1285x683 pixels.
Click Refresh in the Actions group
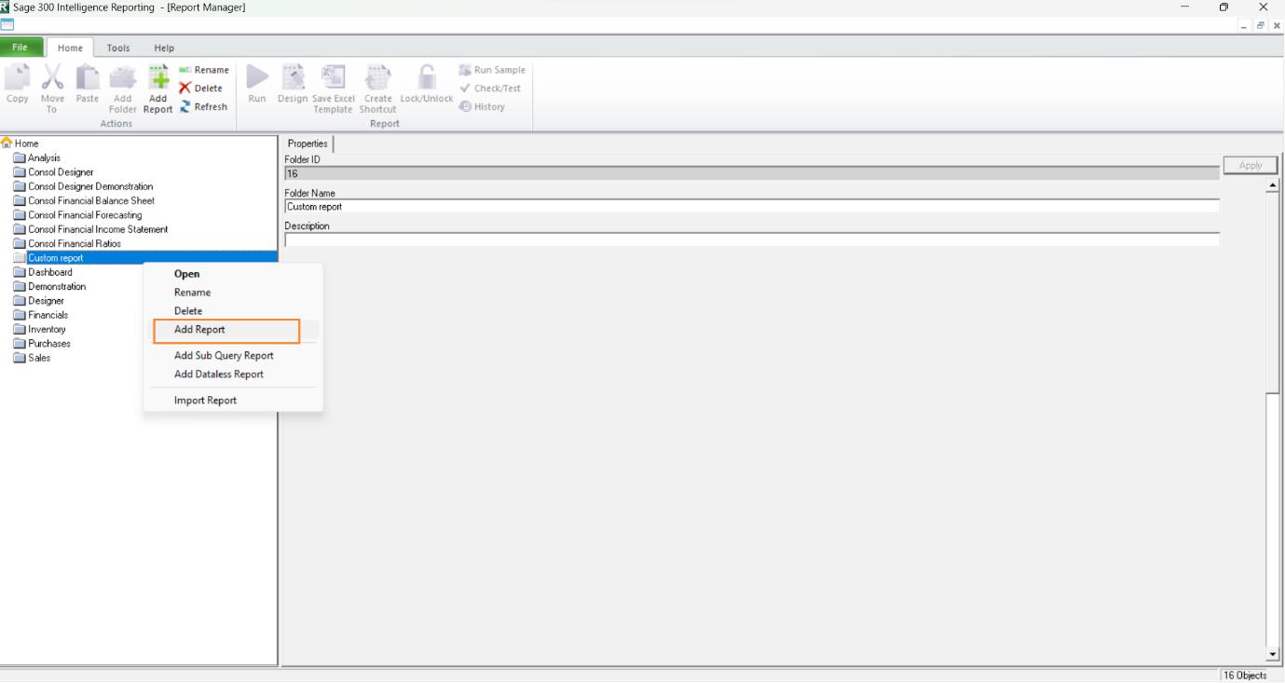click(202, 106)
